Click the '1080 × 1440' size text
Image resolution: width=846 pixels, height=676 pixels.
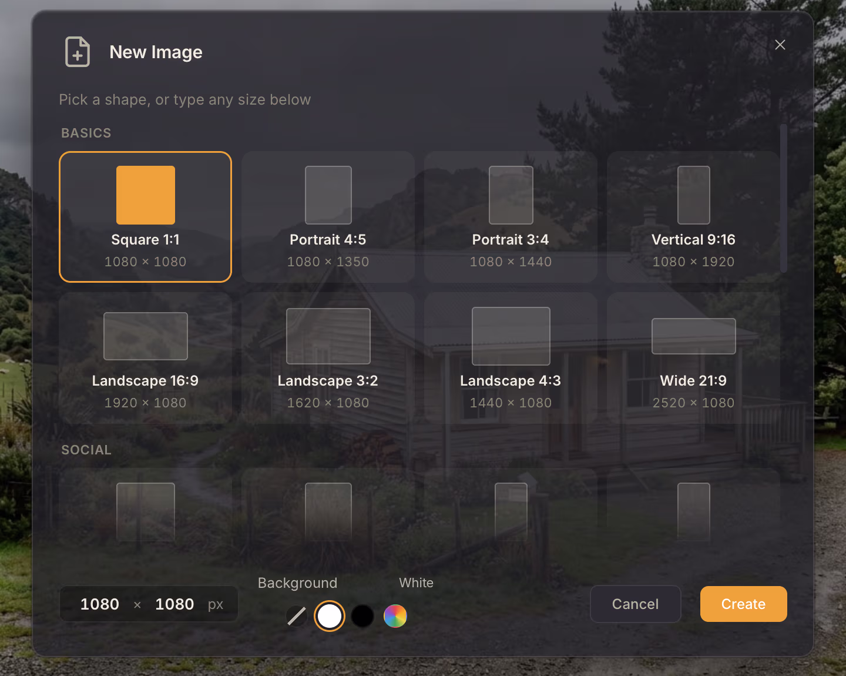(511, 262)
